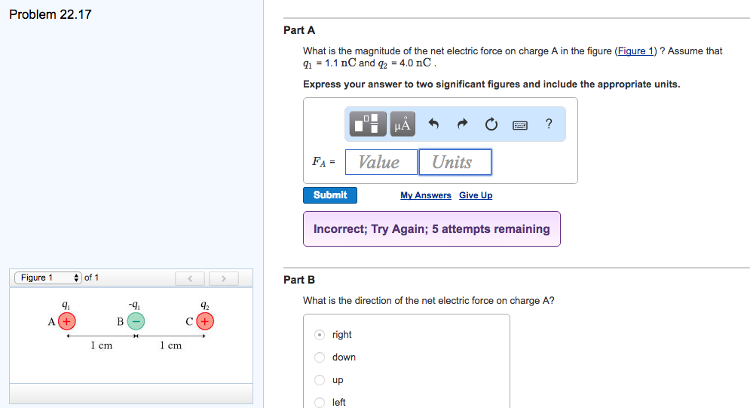Redo the answer edit
Viewport: 750px width, 408px height.
(x=462, y=125)
